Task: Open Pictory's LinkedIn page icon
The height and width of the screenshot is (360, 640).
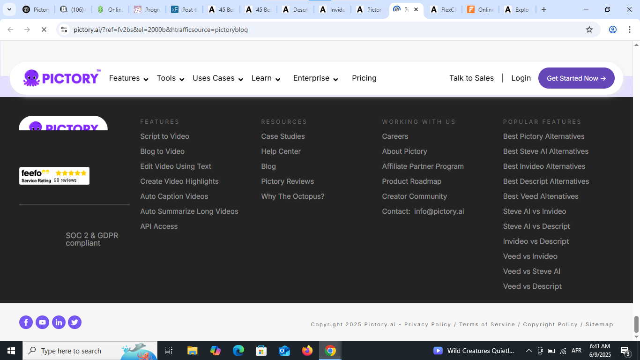Action: point(59,322)
